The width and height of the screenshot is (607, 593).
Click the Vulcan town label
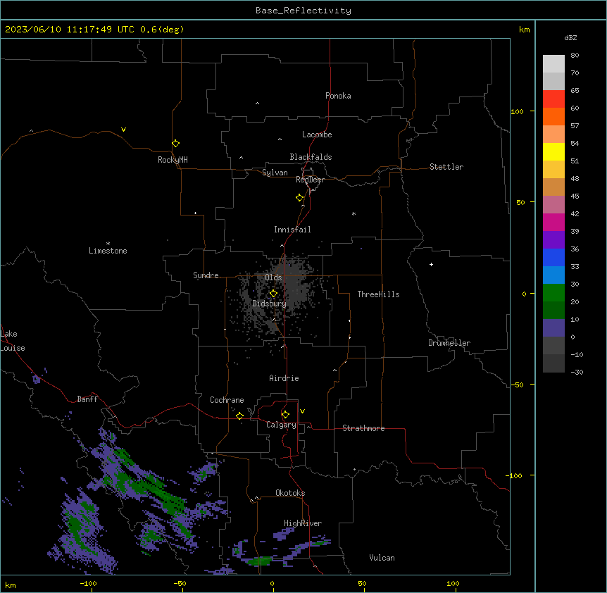(382, 558)
